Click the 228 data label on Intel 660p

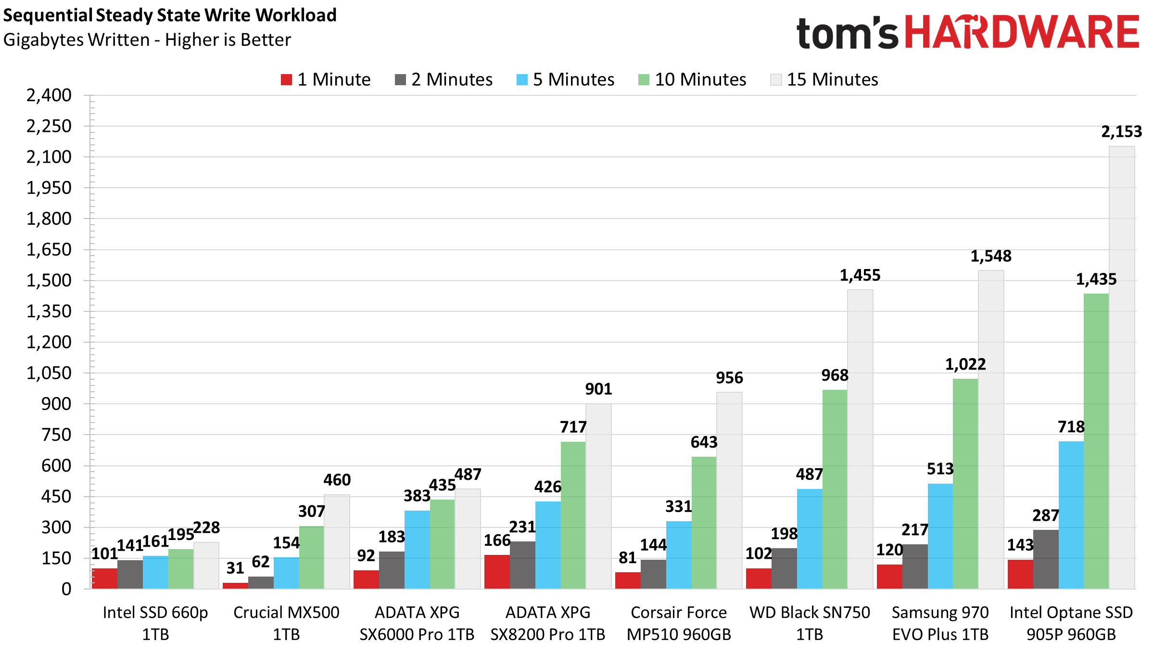(206, 527)
